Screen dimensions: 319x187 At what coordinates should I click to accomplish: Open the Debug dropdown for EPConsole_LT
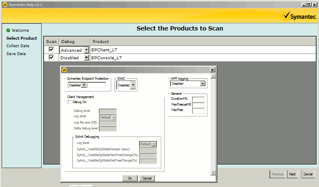tap(87, 58)
